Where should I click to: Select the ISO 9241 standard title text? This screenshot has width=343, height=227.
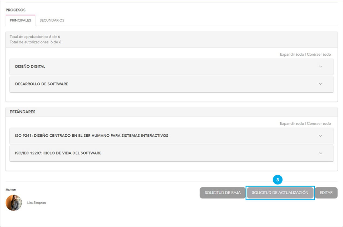click(x=91, y=136)
